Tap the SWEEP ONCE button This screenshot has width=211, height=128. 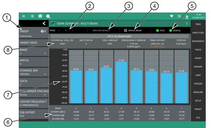pos(34,43)
